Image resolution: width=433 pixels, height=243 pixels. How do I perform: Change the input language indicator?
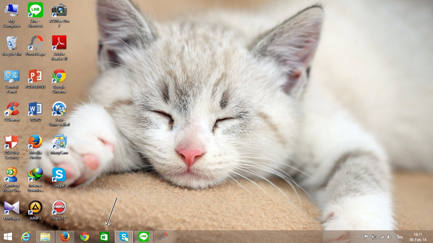pos(399,237)
